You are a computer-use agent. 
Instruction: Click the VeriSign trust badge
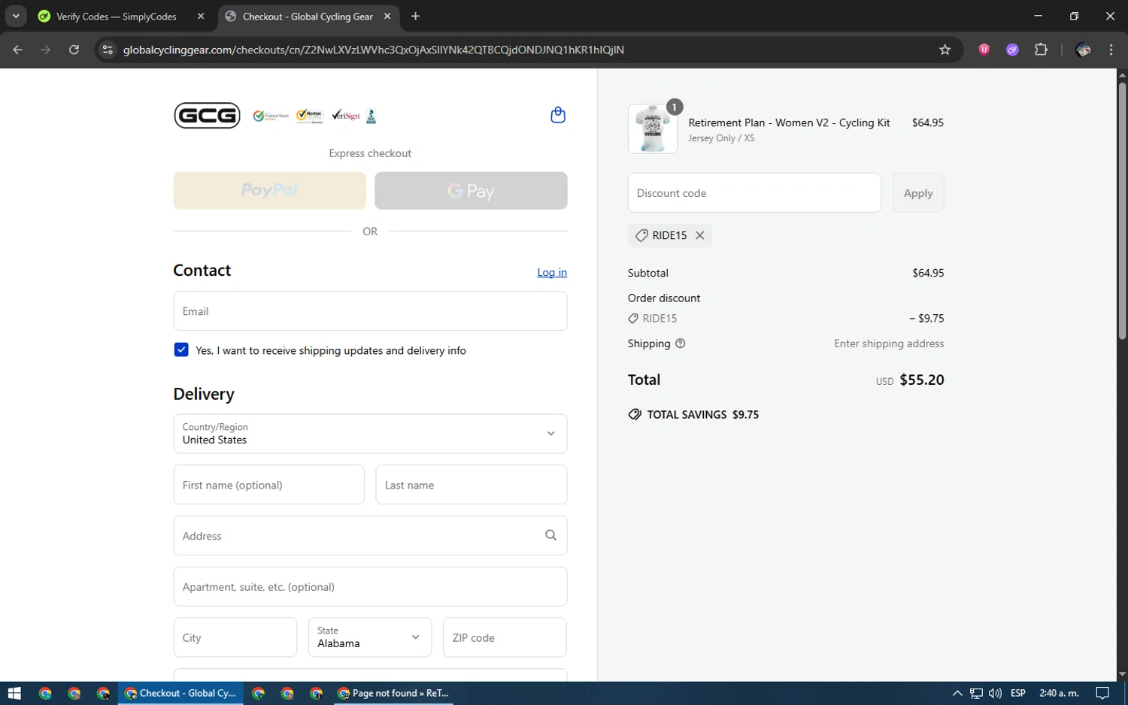point(346,115)
